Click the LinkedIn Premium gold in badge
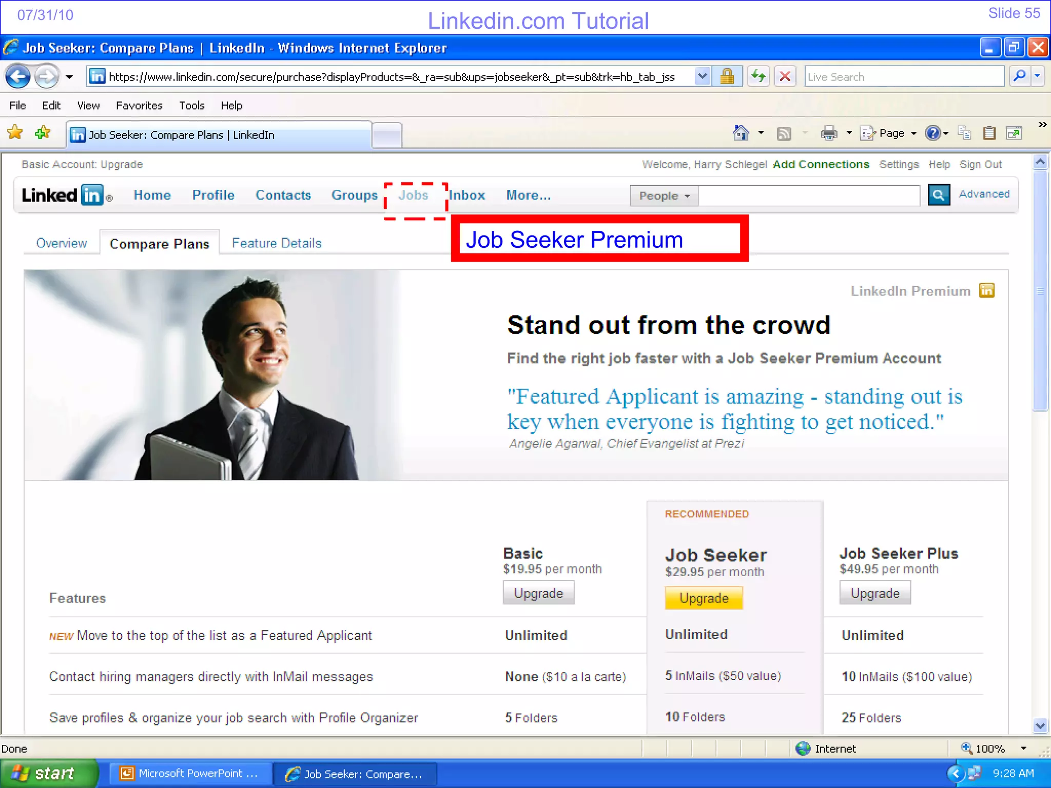 tap(986, 290)
